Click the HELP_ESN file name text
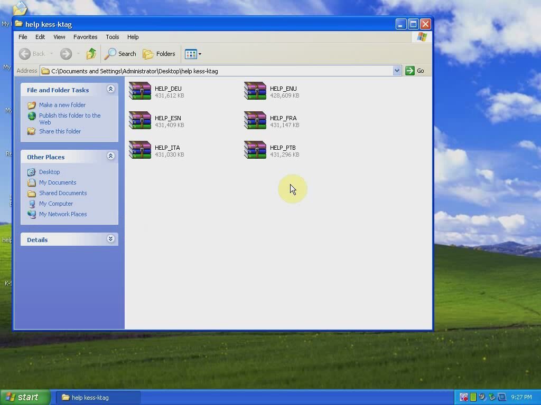 pos(167,118)
